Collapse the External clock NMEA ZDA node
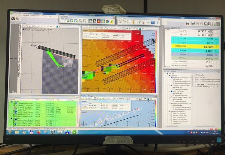This screenshot has width=225, height=155. 170,97
